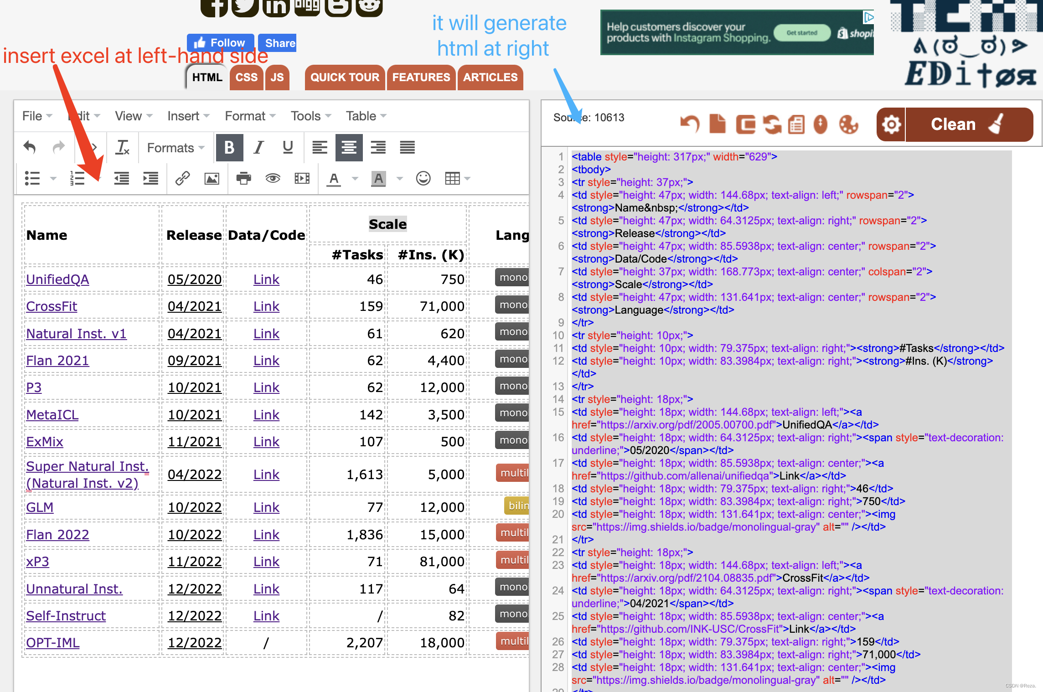Open the UnifiedQA link
Viewport: 1043px width, 692px height.
tap(57, 279)
